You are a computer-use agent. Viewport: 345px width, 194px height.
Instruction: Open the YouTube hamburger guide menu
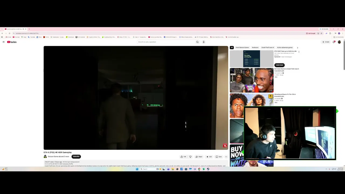[x=4, y=42]
